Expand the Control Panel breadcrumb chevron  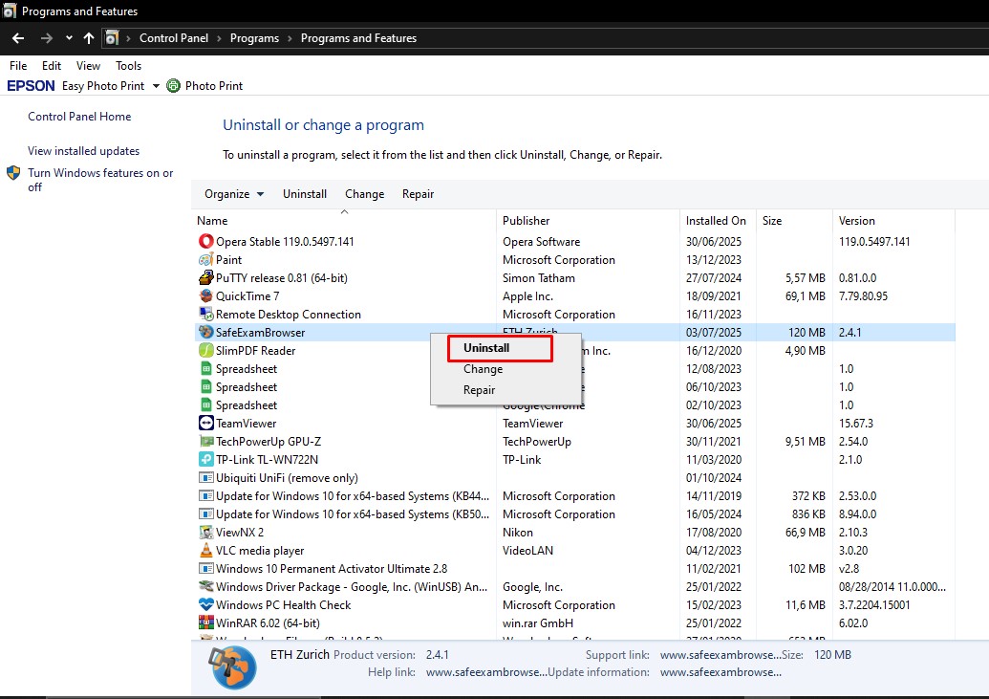[219, 38]
